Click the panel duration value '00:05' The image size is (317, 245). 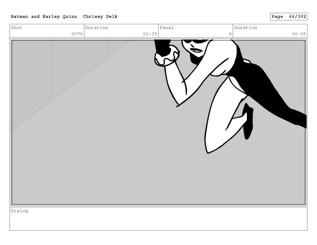click(299, 34)
